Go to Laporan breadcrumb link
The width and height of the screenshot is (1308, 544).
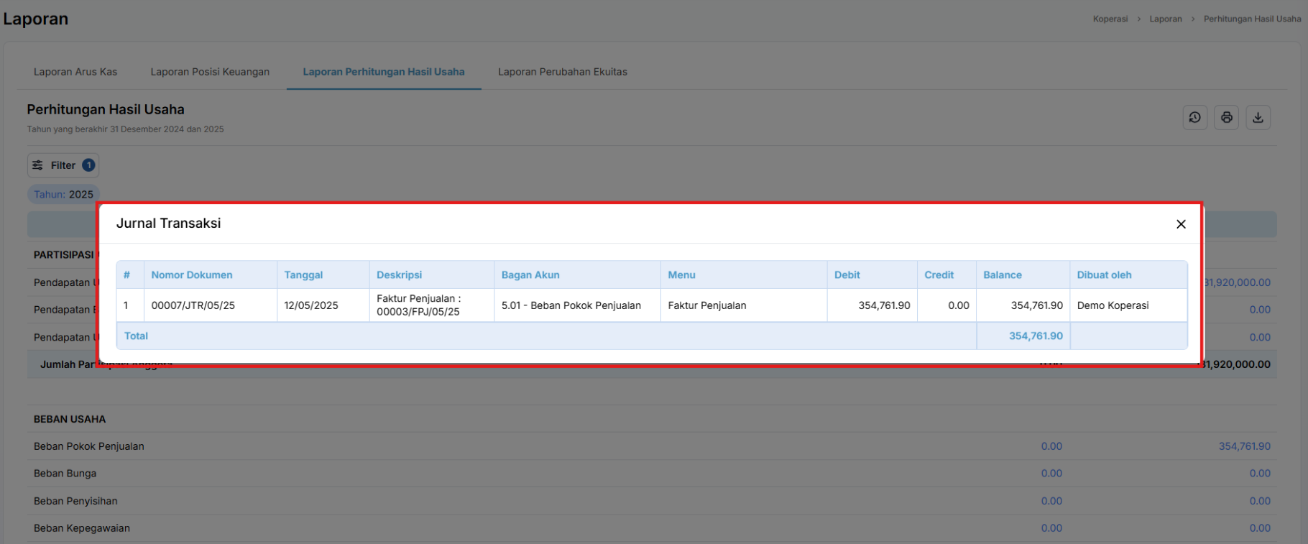[1166, 19]
